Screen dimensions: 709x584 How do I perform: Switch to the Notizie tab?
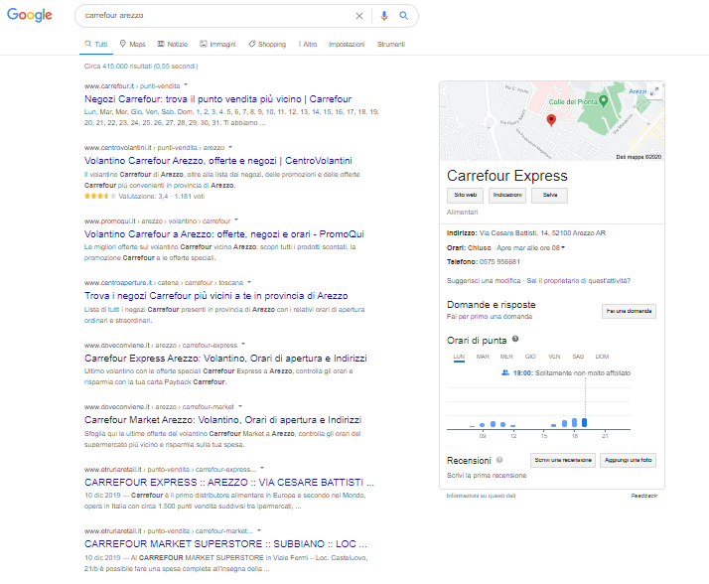tap(172, 44)
